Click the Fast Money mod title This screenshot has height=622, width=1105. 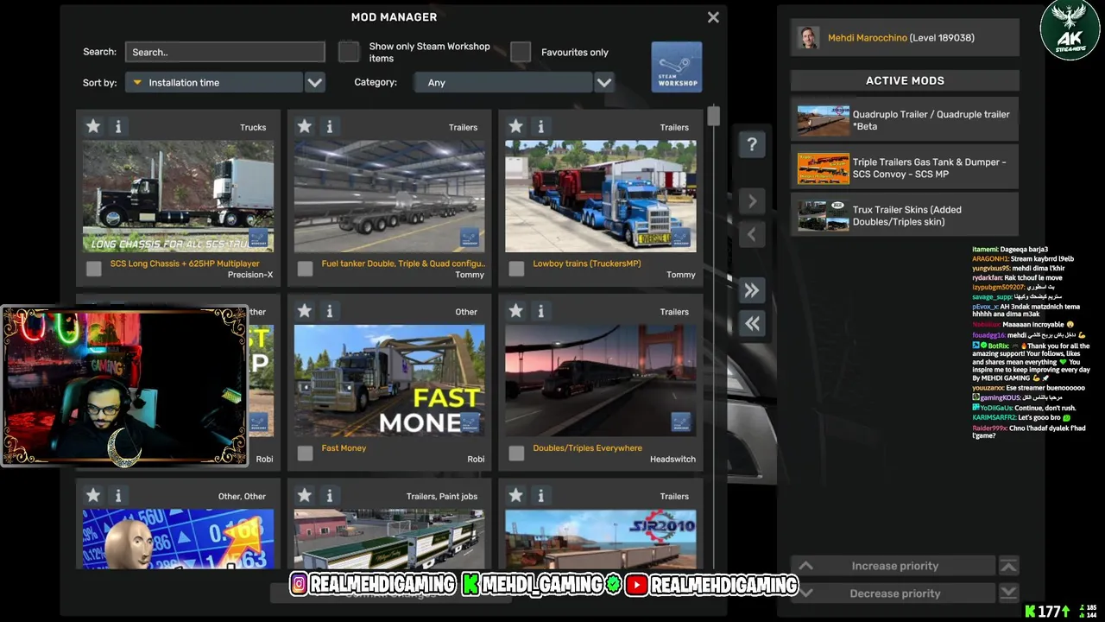click(344, 448)
